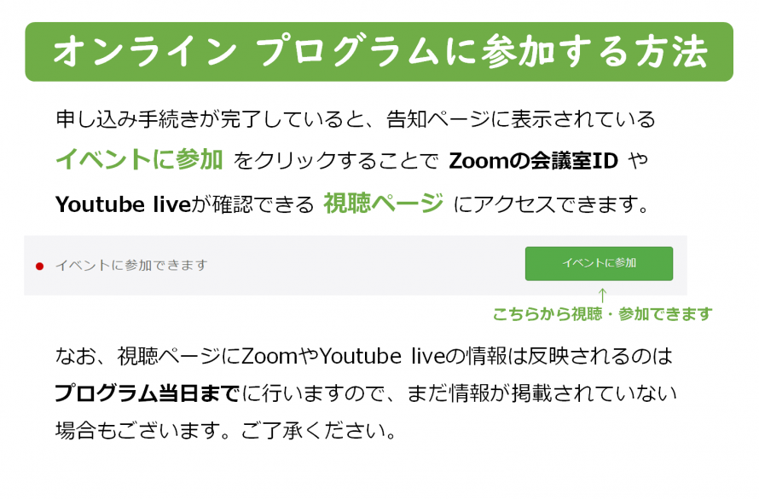Click the green upward arrow below button
Screen dimensions: 759x499
pyautogui.click(x=602, y=295)
